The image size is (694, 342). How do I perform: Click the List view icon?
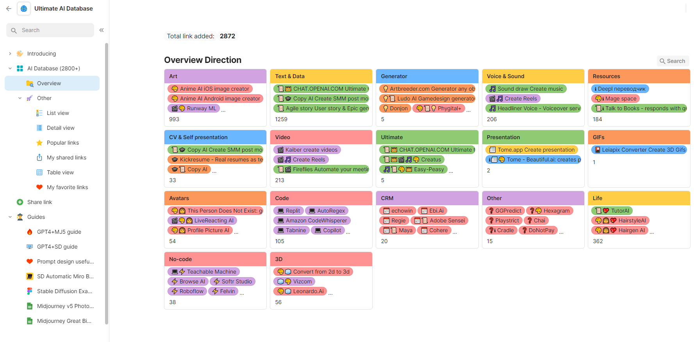click(x=39, y=113)
